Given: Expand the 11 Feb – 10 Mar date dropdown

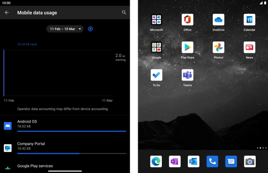Looking at the screenshot, I should click(x=65, y=29).
